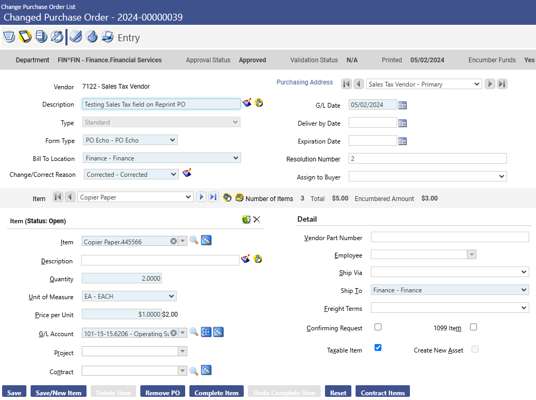This screenshot has height=400, width=536.
Task: Go to last purchasing address record
Action: pyautogui.click(x=502, y=84)
